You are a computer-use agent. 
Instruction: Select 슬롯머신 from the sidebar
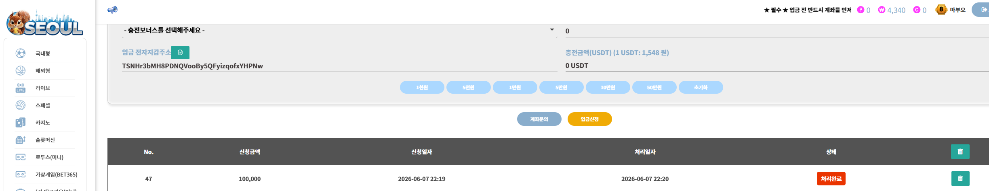click(45, 140)
